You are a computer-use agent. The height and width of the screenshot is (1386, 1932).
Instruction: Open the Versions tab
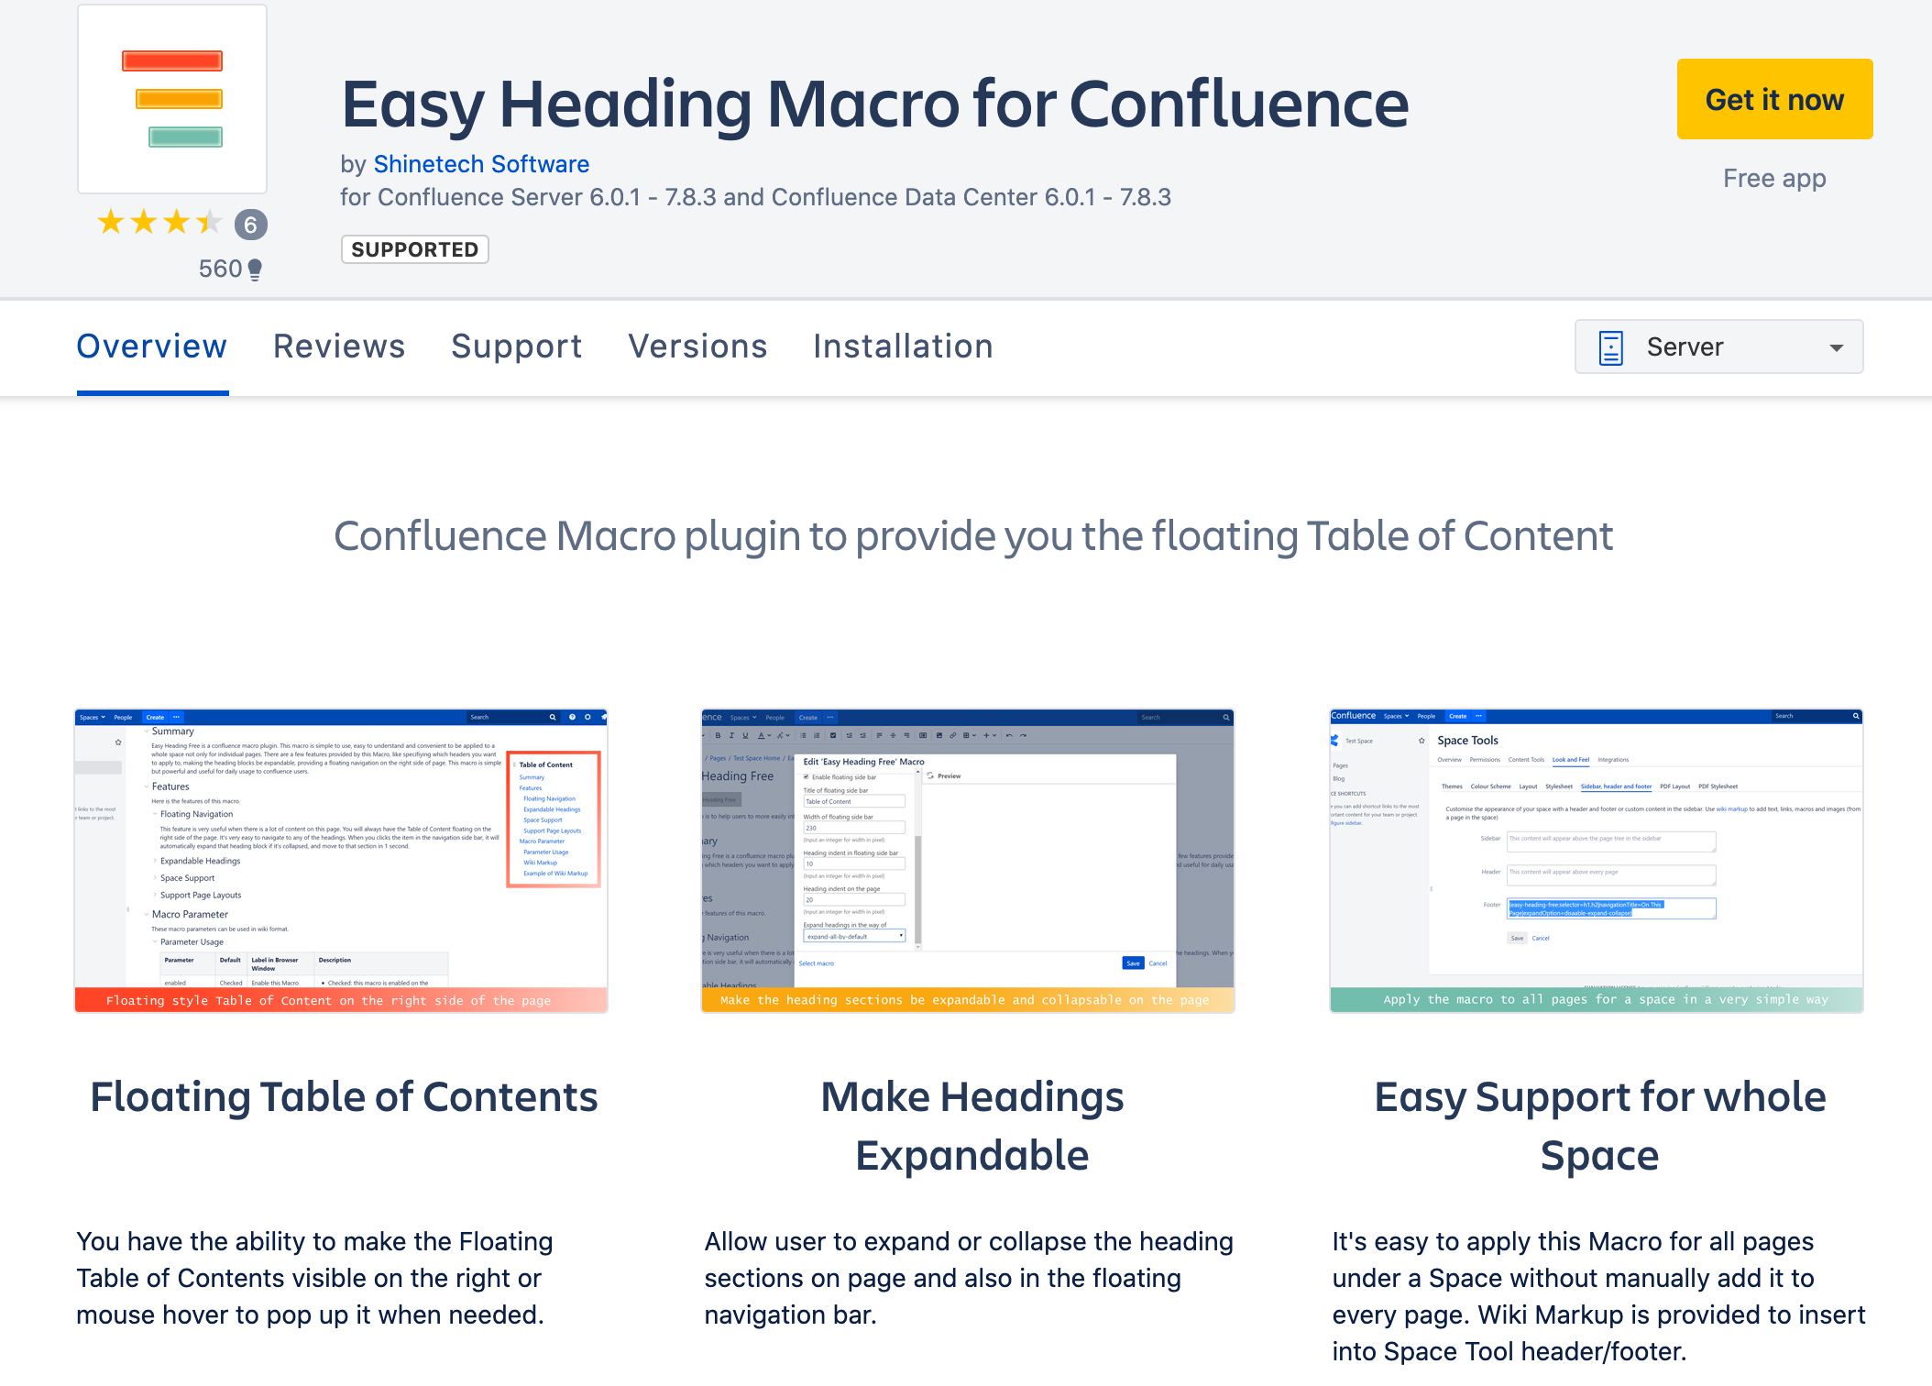(x=697, y=346)
